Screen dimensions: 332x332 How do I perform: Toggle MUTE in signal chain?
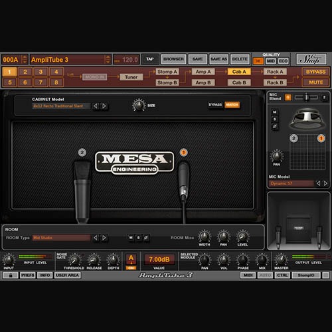(x=315, y=82)
